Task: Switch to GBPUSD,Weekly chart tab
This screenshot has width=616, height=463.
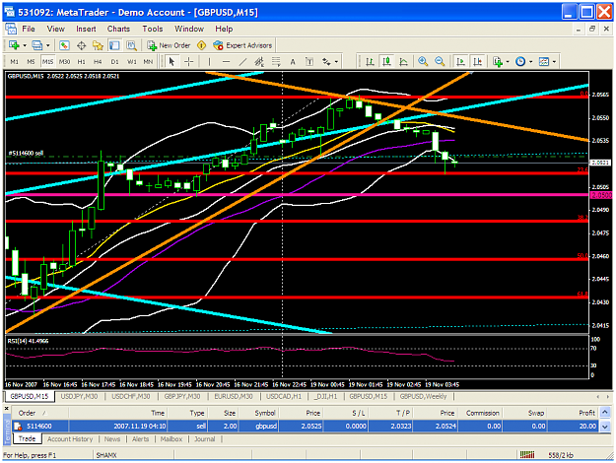Action: (x=423, y=396)
